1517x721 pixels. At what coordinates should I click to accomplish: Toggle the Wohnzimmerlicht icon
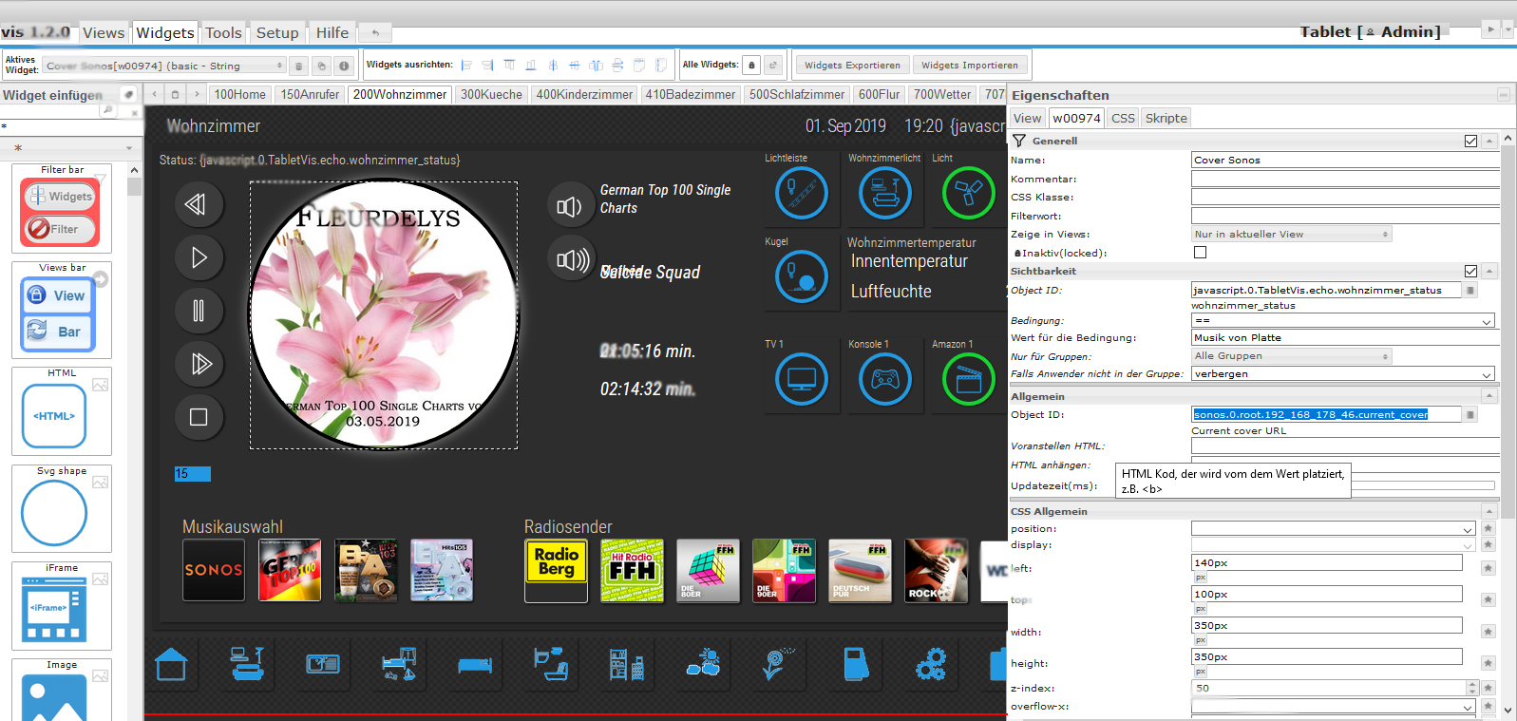pos(885,193)
